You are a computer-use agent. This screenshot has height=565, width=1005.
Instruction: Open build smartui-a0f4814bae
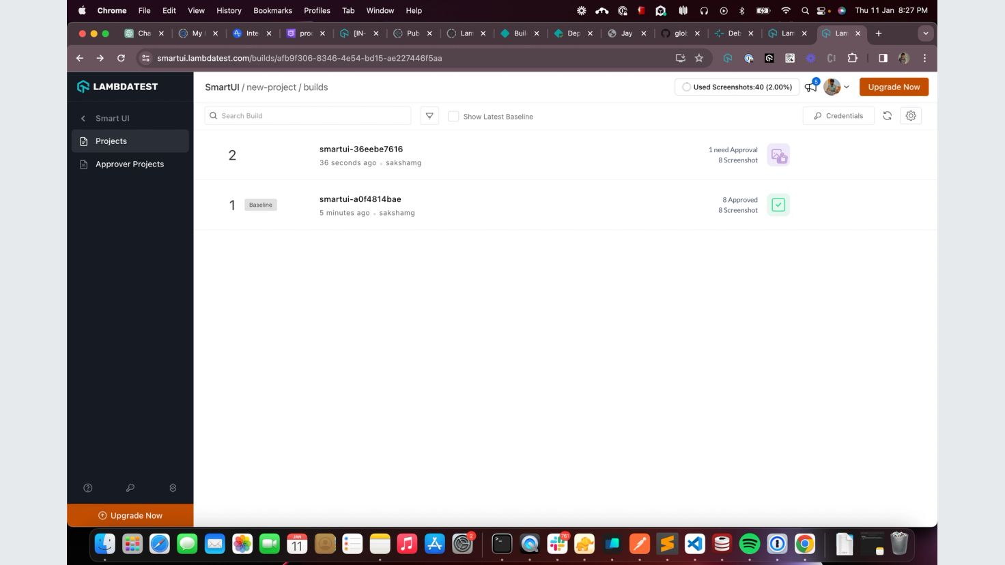coord(360,199)
